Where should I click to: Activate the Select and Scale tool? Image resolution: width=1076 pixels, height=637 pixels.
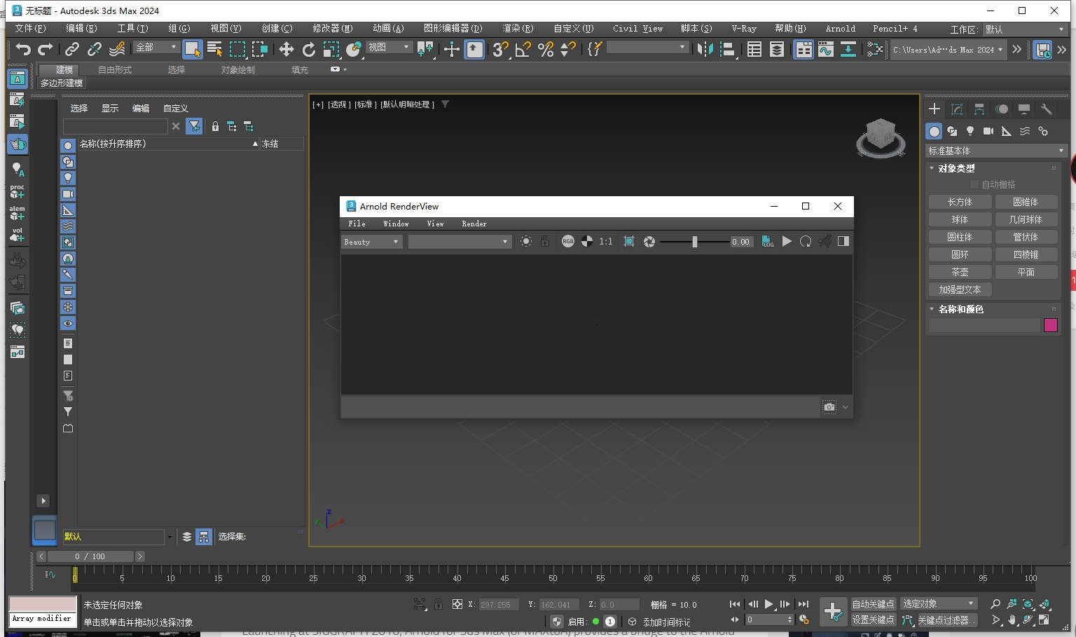tap(331, 49)
